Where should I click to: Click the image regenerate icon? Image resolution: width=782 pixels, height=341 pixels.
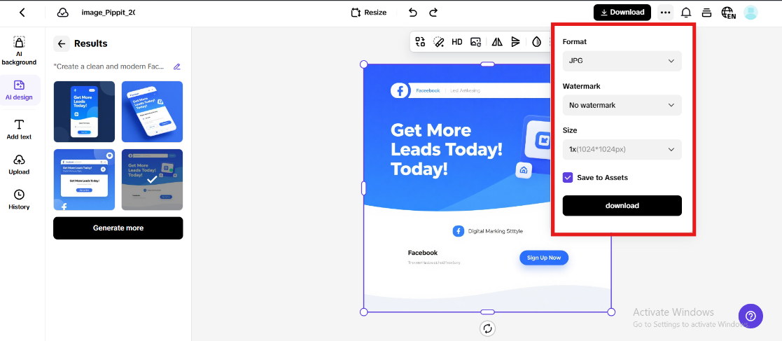pos(476,42)
